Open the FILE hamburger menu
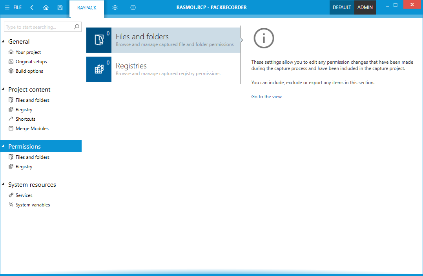Viewport: 423px width, 276px height. coord(13,7)
